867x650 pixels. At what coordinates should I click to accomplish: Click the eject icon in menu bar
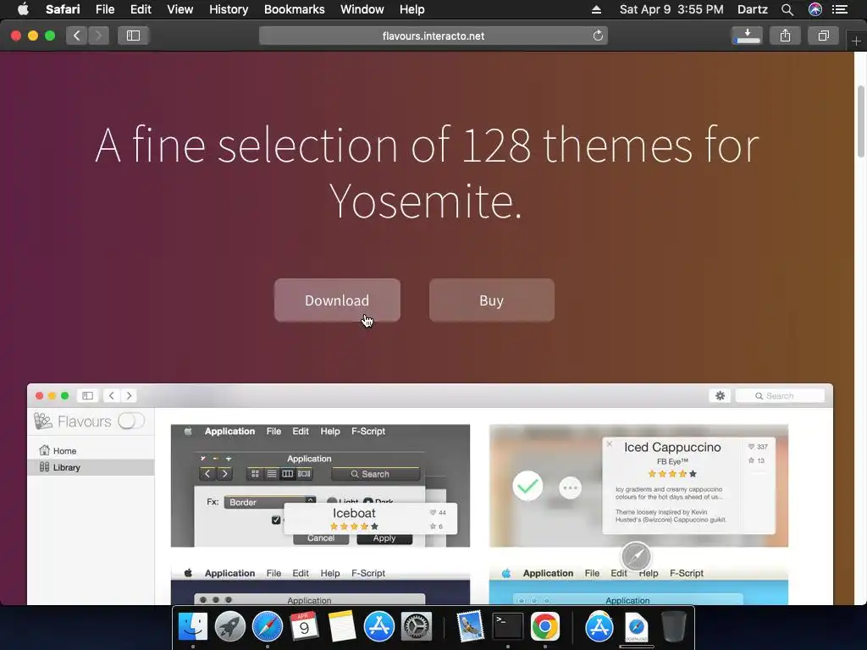point(596,9)
